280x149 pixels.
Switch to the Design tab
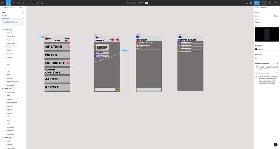(257, 8)
